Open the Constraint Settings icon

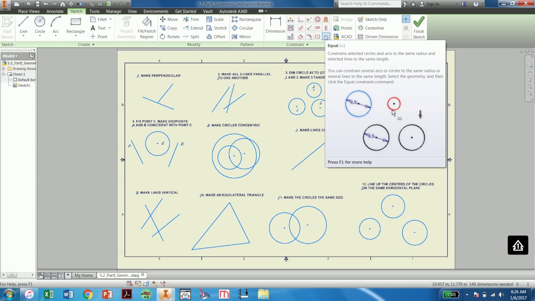click(x=290, y=36)
